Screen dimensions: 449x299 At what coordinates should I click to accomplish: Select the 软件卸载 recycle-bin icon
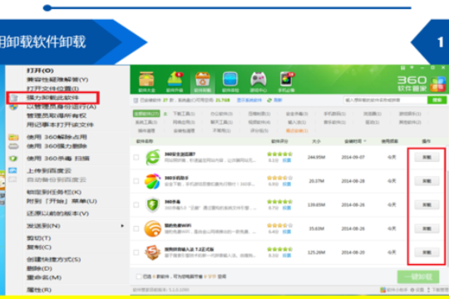(202, 79)
